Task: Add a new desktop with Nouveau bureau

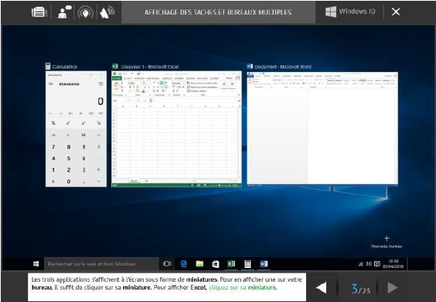Action: click(387, 242)
